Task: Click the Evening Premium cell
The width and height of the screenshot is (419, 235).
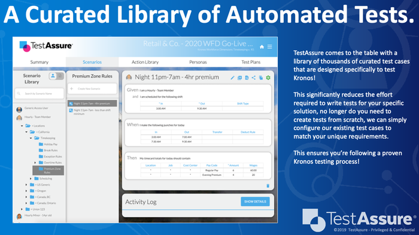Action: [212, 175]
